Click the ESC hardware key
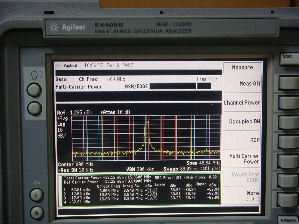 (289, 59)
